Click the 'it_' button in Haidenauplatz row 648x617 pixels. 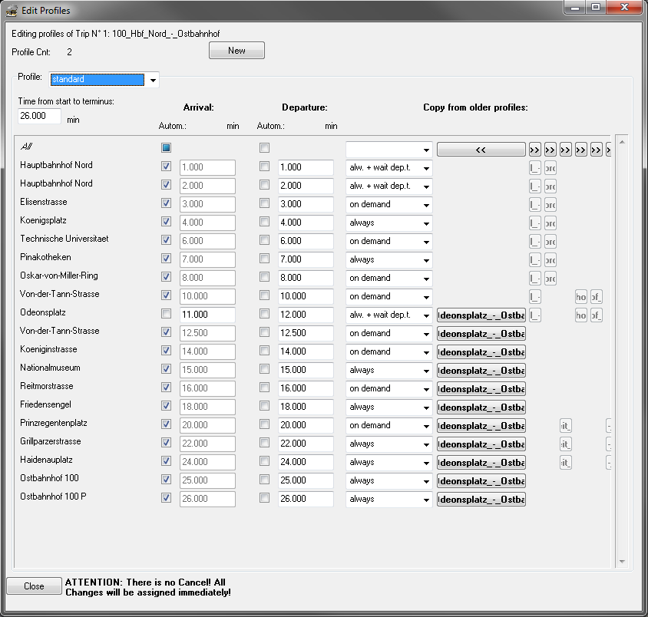tap(566, 463)
